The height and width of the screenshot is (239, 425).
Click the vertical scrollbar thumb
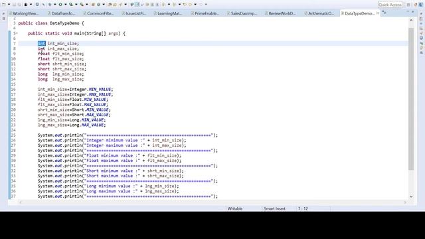(411, 99)
